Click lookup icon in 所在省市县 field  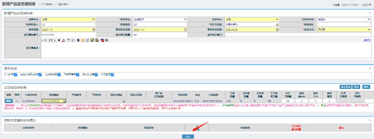click(x=277, y=24)
